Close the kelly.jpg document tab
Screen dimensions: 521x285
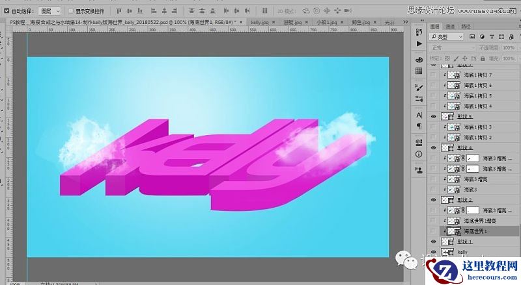[274, 22]
